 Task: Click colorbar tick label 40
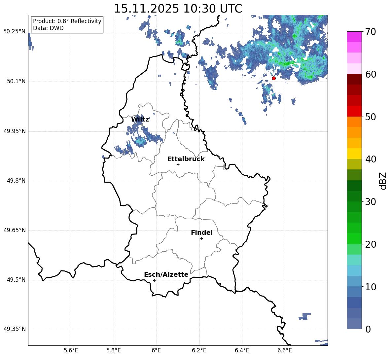(x=371, y=159)
